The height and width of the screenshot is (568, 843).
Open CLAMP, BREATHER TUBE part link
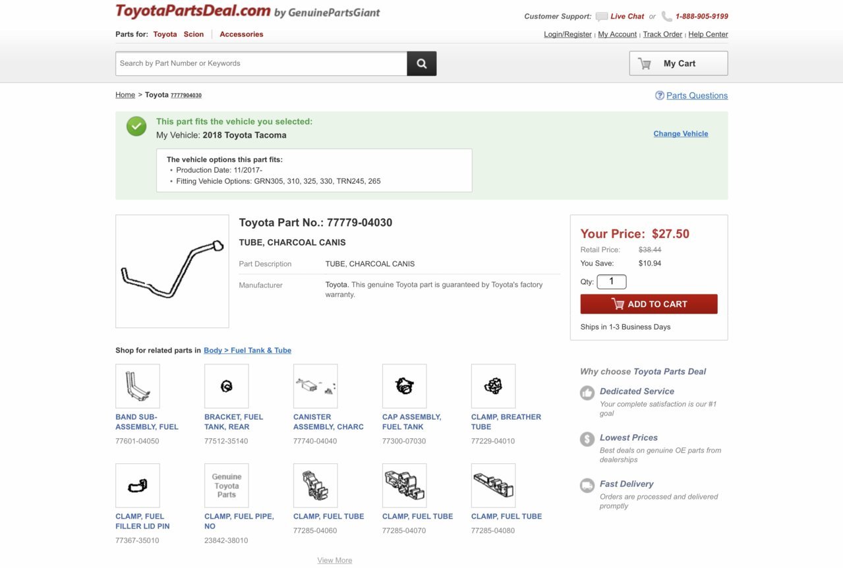[506, 422]
